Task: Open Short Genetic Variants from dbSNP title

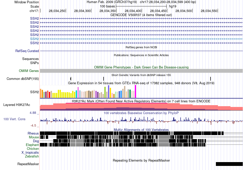Action: click(x=141, y=75)
